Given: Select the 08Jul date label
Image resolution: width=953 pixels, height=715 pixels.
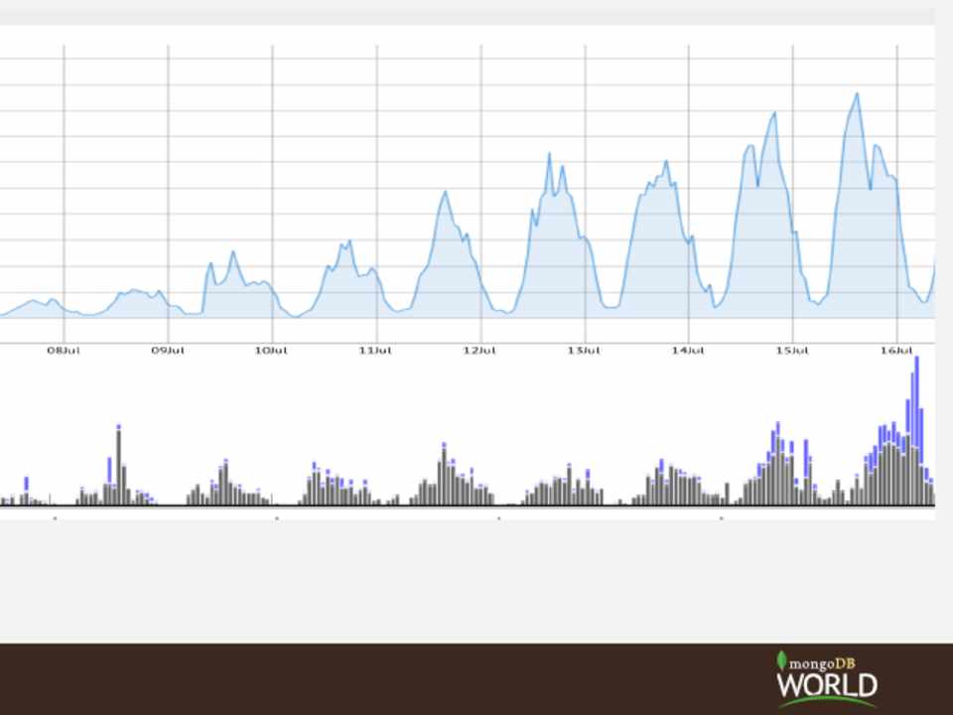Looking at the screenshot, I should 64,351.
